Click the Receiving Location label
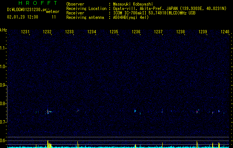Viewport: 233px width, 148px height. (86, 9)
